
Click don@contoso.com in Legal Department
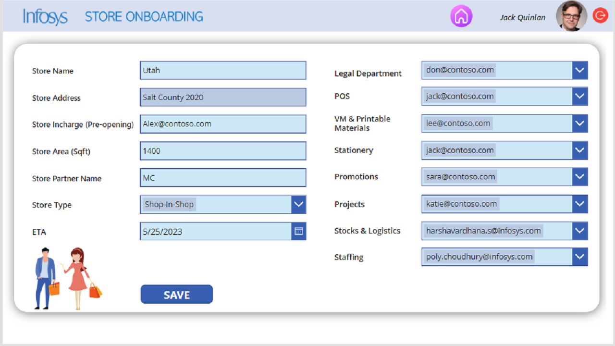pos(460,70)
